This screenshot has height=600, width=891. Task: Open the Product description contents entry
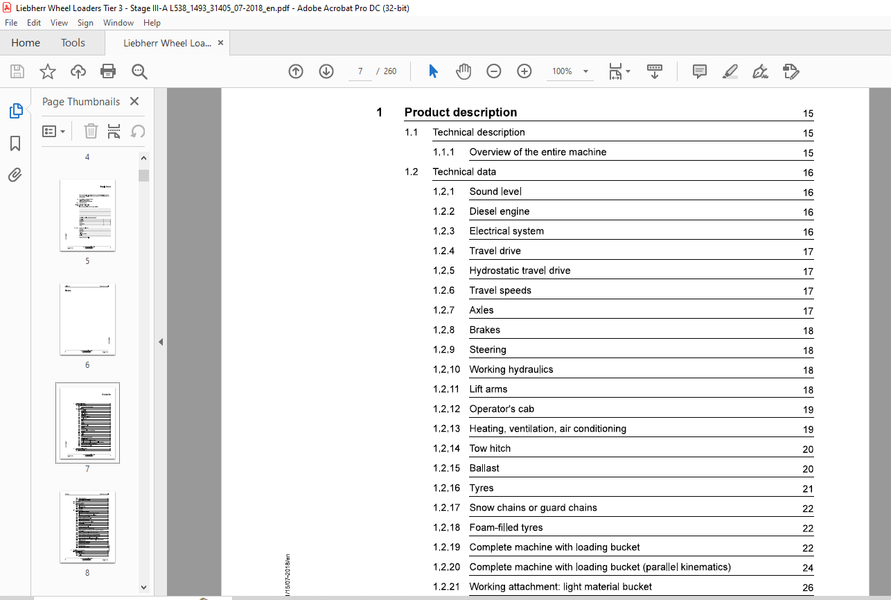(x=461, y=112)
